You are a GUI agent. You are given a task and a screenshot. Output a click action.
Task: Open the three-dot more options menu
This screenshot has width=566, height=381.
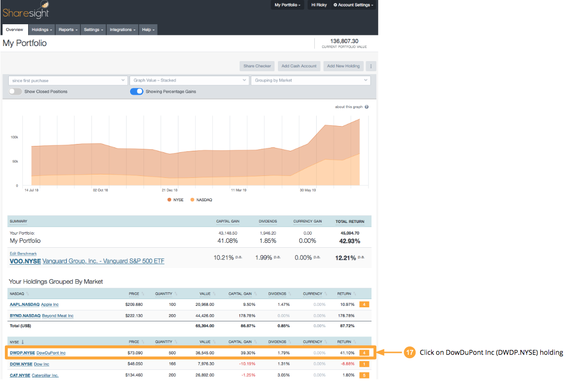point(371,66)
